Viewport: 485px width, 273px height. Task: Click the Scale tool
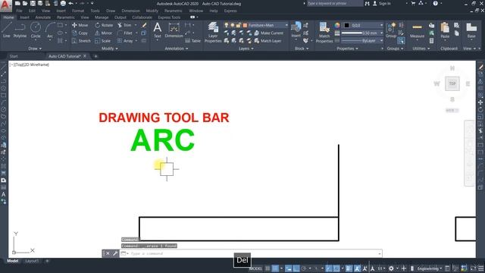103,41
